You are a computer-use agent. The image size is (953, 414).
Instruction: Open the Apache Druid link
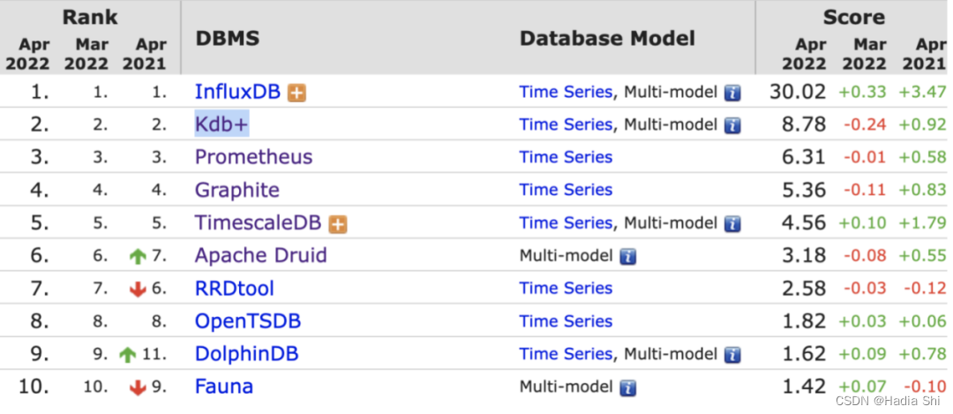coord(260,255)
